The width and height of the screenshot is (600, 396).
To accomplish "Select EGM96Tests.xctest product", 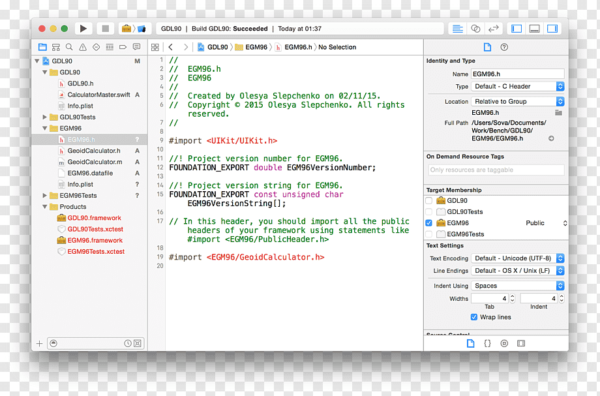I will (x=96, y=251).
